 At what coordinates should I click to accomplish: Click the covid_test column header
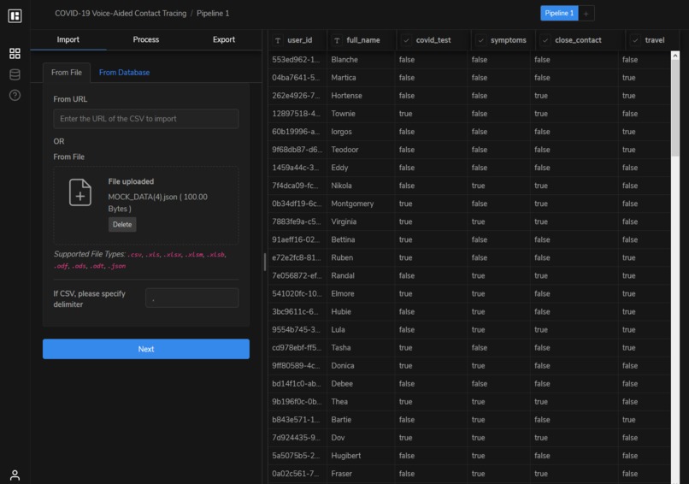(x=433, y=40)
